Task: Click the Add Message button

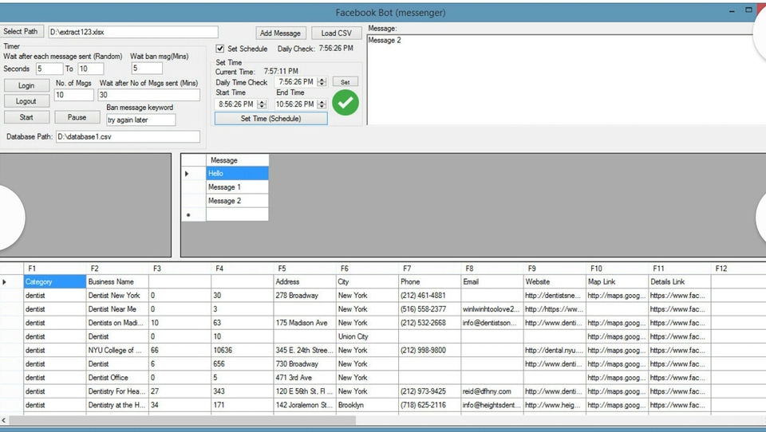Action: point(280,33)
